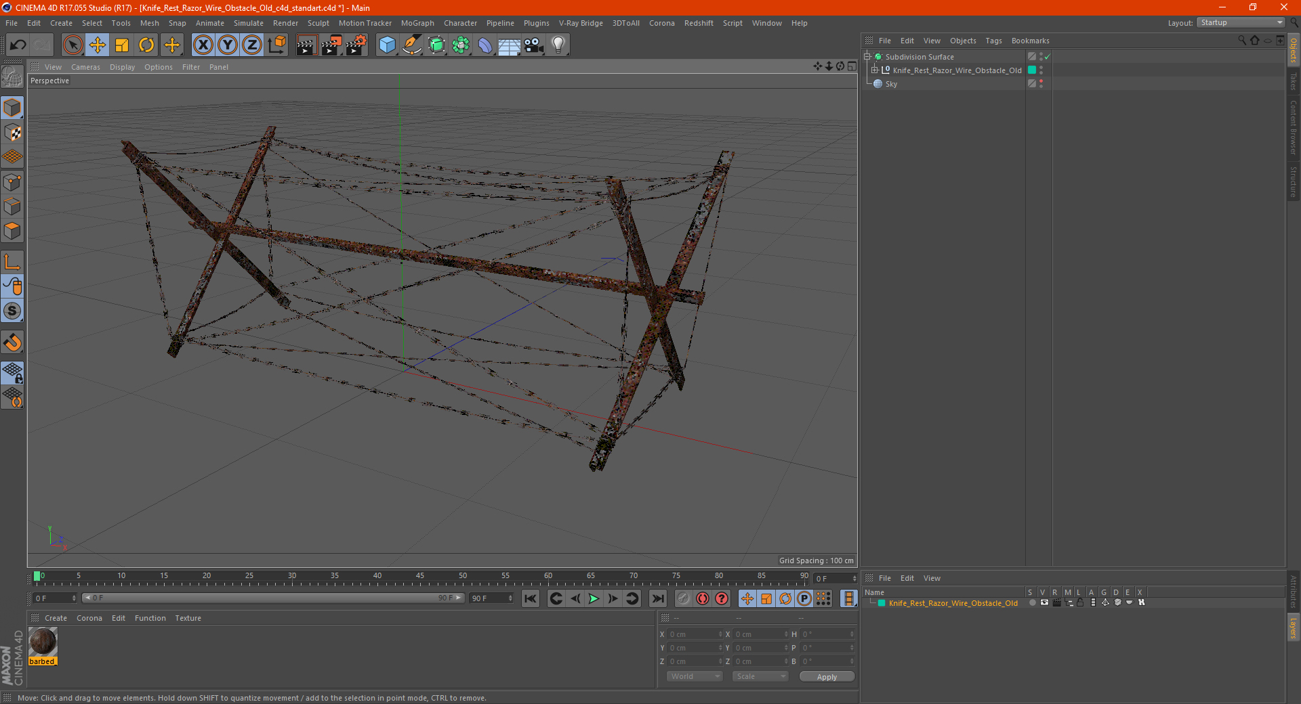1301x704 pixels.
Task: Click the teal layer swatch in objects
Action: coord(1032,70)
